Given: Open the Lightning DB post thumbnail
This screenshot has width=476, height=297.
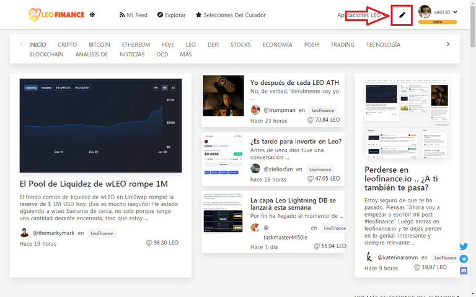Looking at the screenshot, I should pos(223,213).
